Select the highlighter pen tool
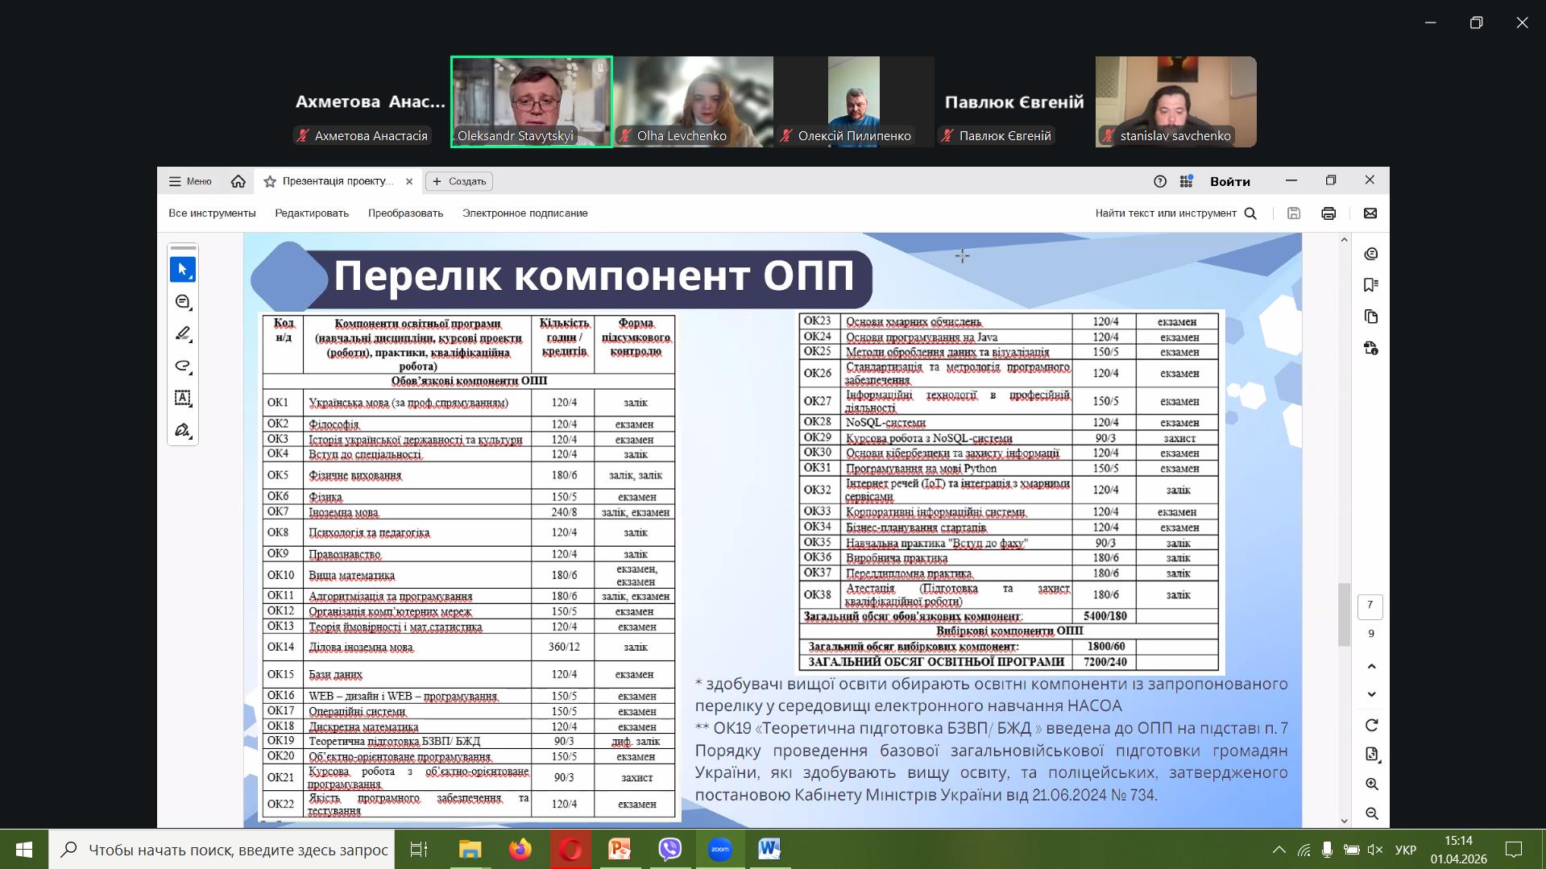This screenshot has height=869, width=1546. point(183,333)
